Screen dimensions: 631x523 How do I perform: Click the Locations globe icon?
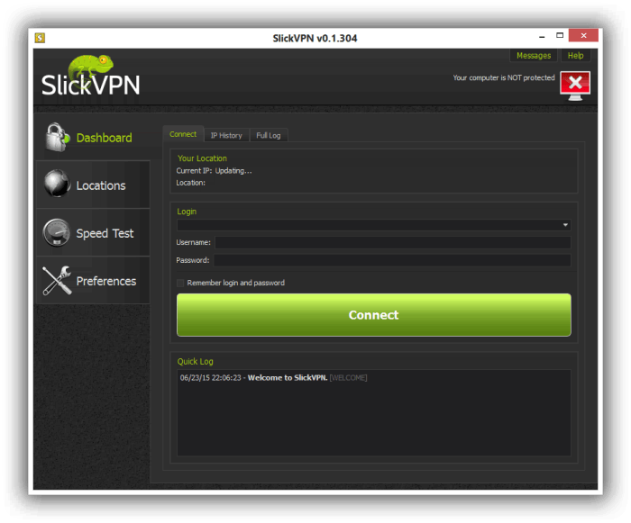click(57, 184)
